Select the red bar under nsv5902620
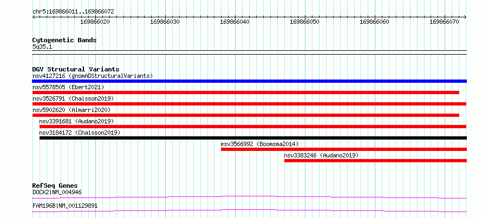The height and width of the screenshot is (218, 482). click(x=246, y=115)
